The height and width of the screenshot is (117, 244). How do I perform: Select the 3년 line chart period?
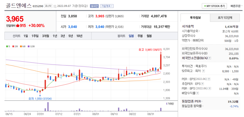(x=63, y=36)
